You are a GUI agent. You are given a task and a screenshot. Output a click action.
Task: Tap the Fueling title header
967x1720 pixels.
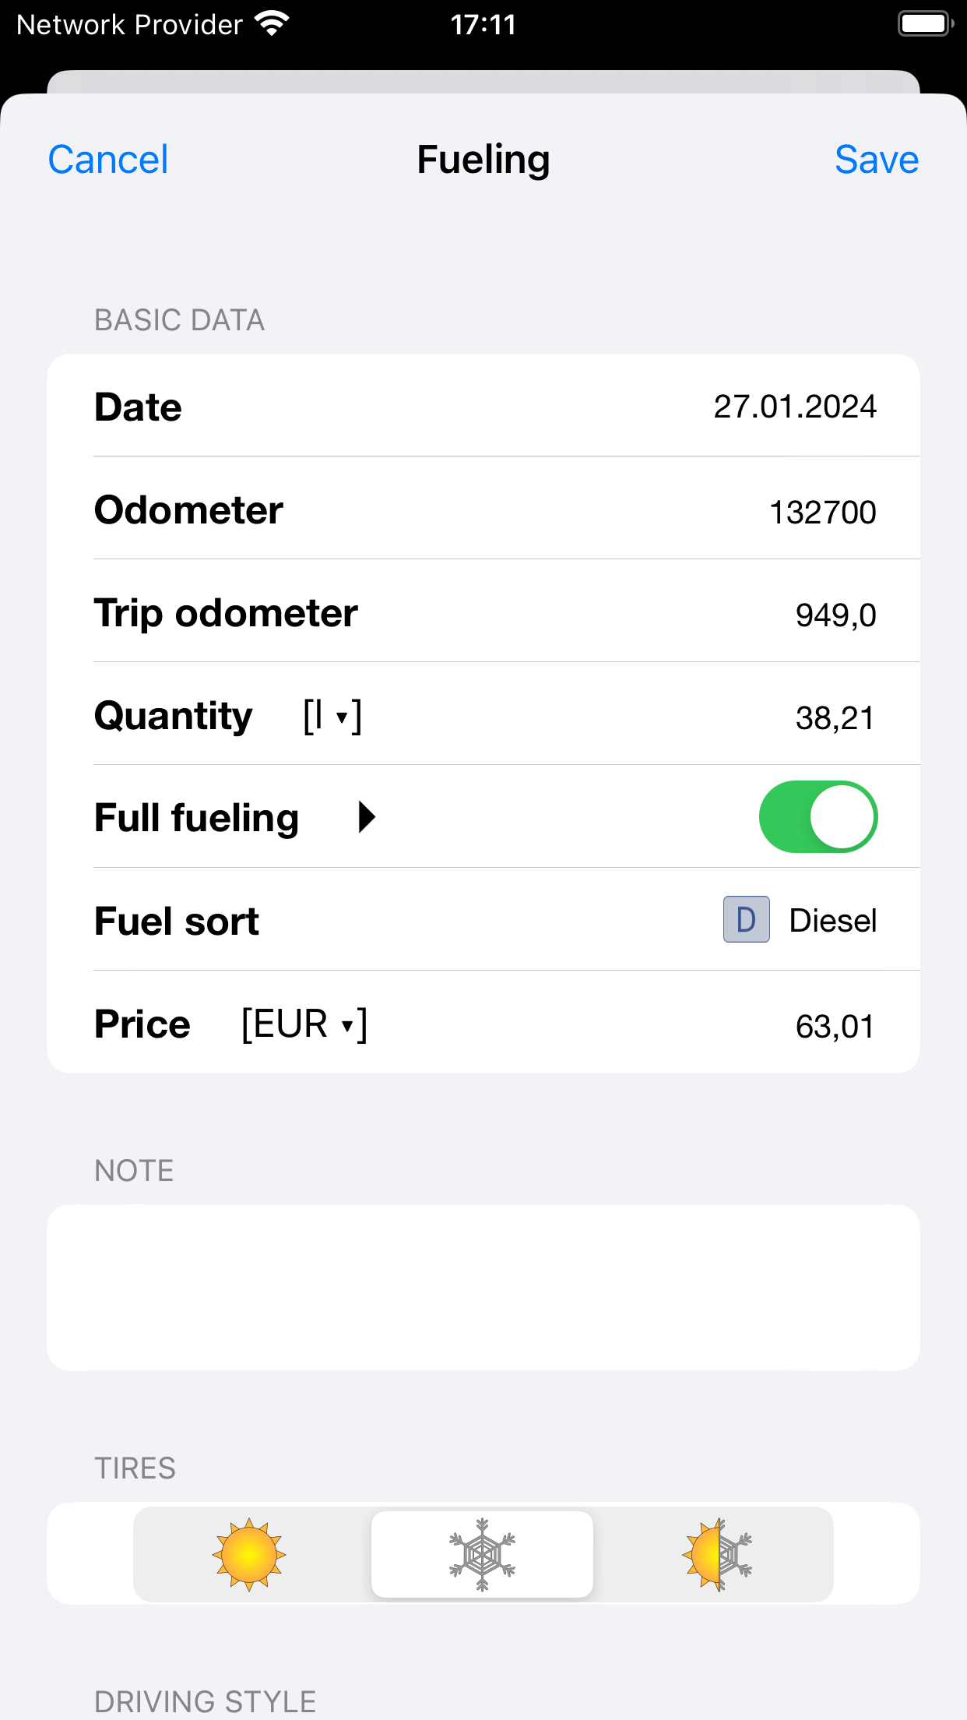[483, 160]
